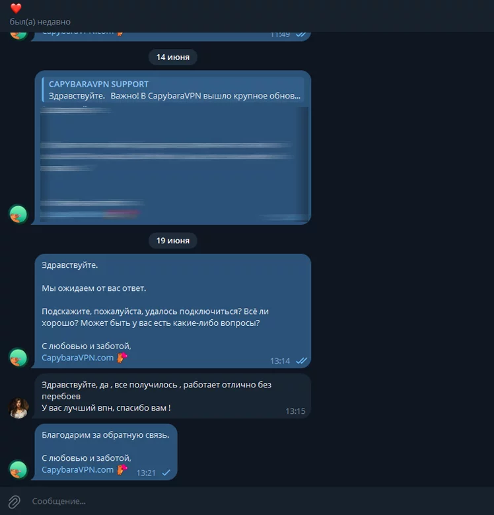Click the quoted CAPYBARAVPN SUPPORT reply preview
494x515 pixels.
(173, 90)
